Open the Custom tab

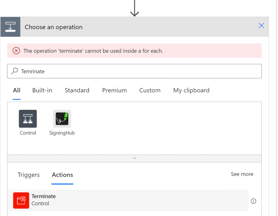point(150,90)
